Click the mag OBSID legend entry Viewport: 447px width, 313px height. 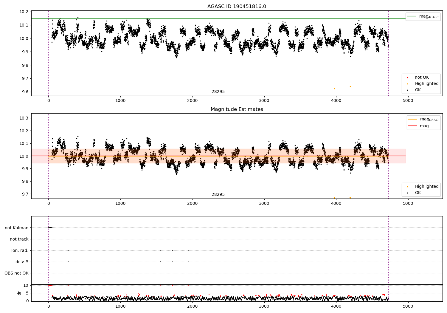[x=423, y=119]
